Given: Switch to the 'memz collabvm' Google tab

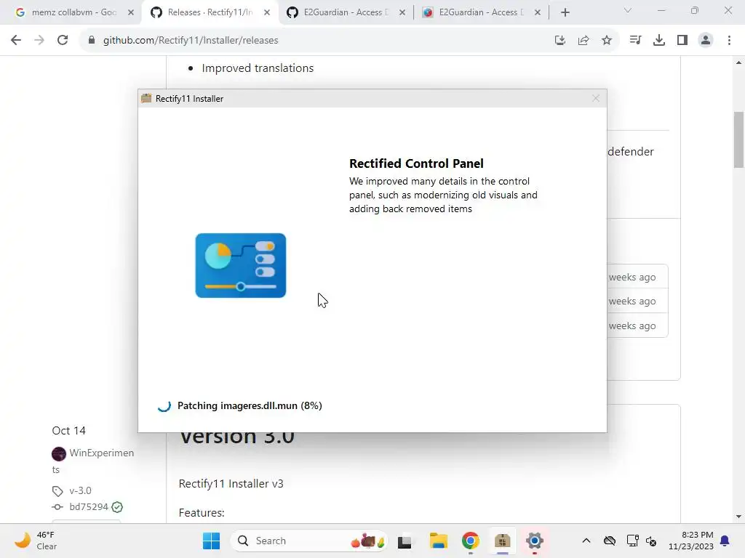Looking at the screenshot, I should pos(73,12).
